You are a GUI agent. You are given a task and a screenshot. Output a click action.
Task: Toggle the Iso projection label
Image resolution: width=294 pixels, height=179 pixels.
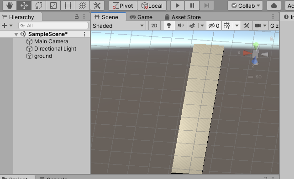(255, 77)
